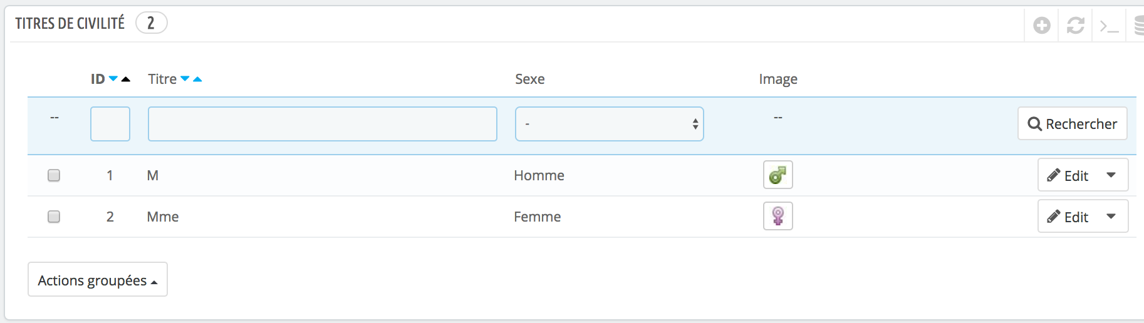Export to SQL Manager database icon

pyautogui.click(x=1140, y=26)
